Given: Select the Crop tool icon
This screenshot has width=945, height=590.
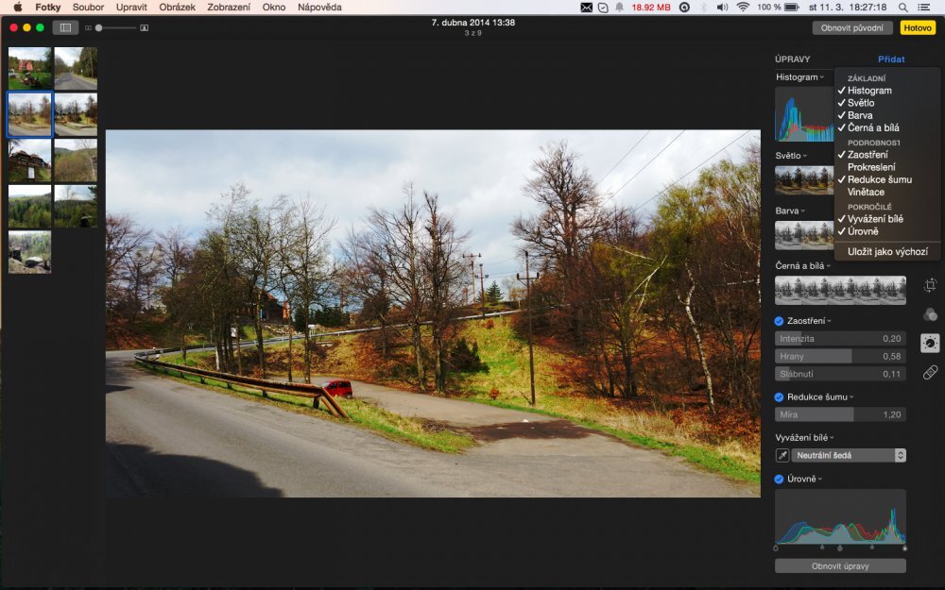Looking at the screenshot, I should (930, 285).
